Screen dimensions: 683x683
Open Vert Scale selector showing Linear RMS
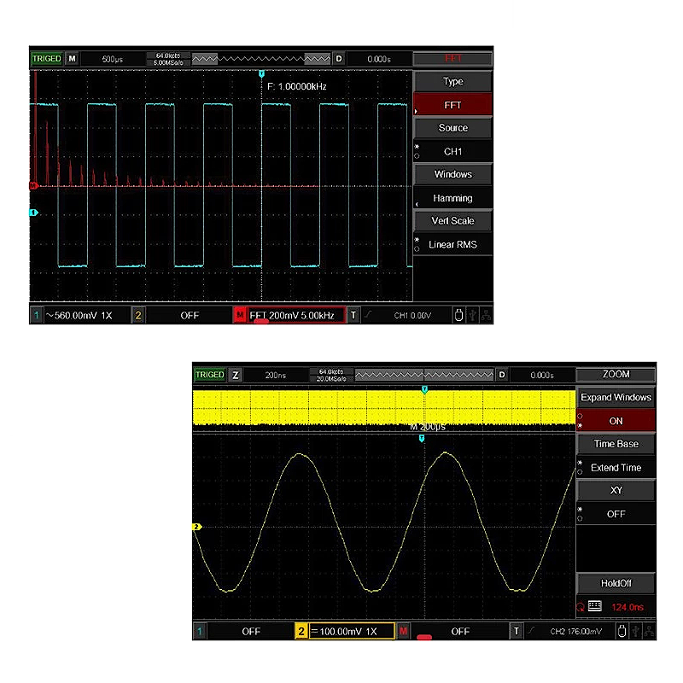click(x=452, y=220)
